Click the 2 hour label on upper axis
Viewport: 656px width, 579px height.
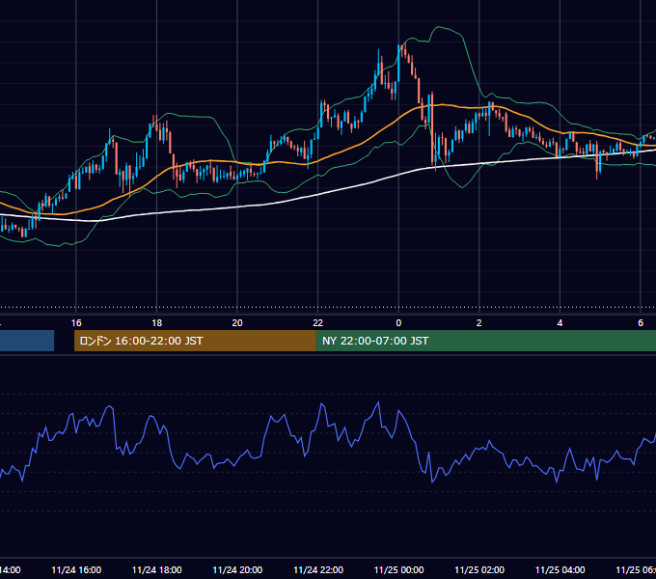pyautogui.click(x=479, y=323)
